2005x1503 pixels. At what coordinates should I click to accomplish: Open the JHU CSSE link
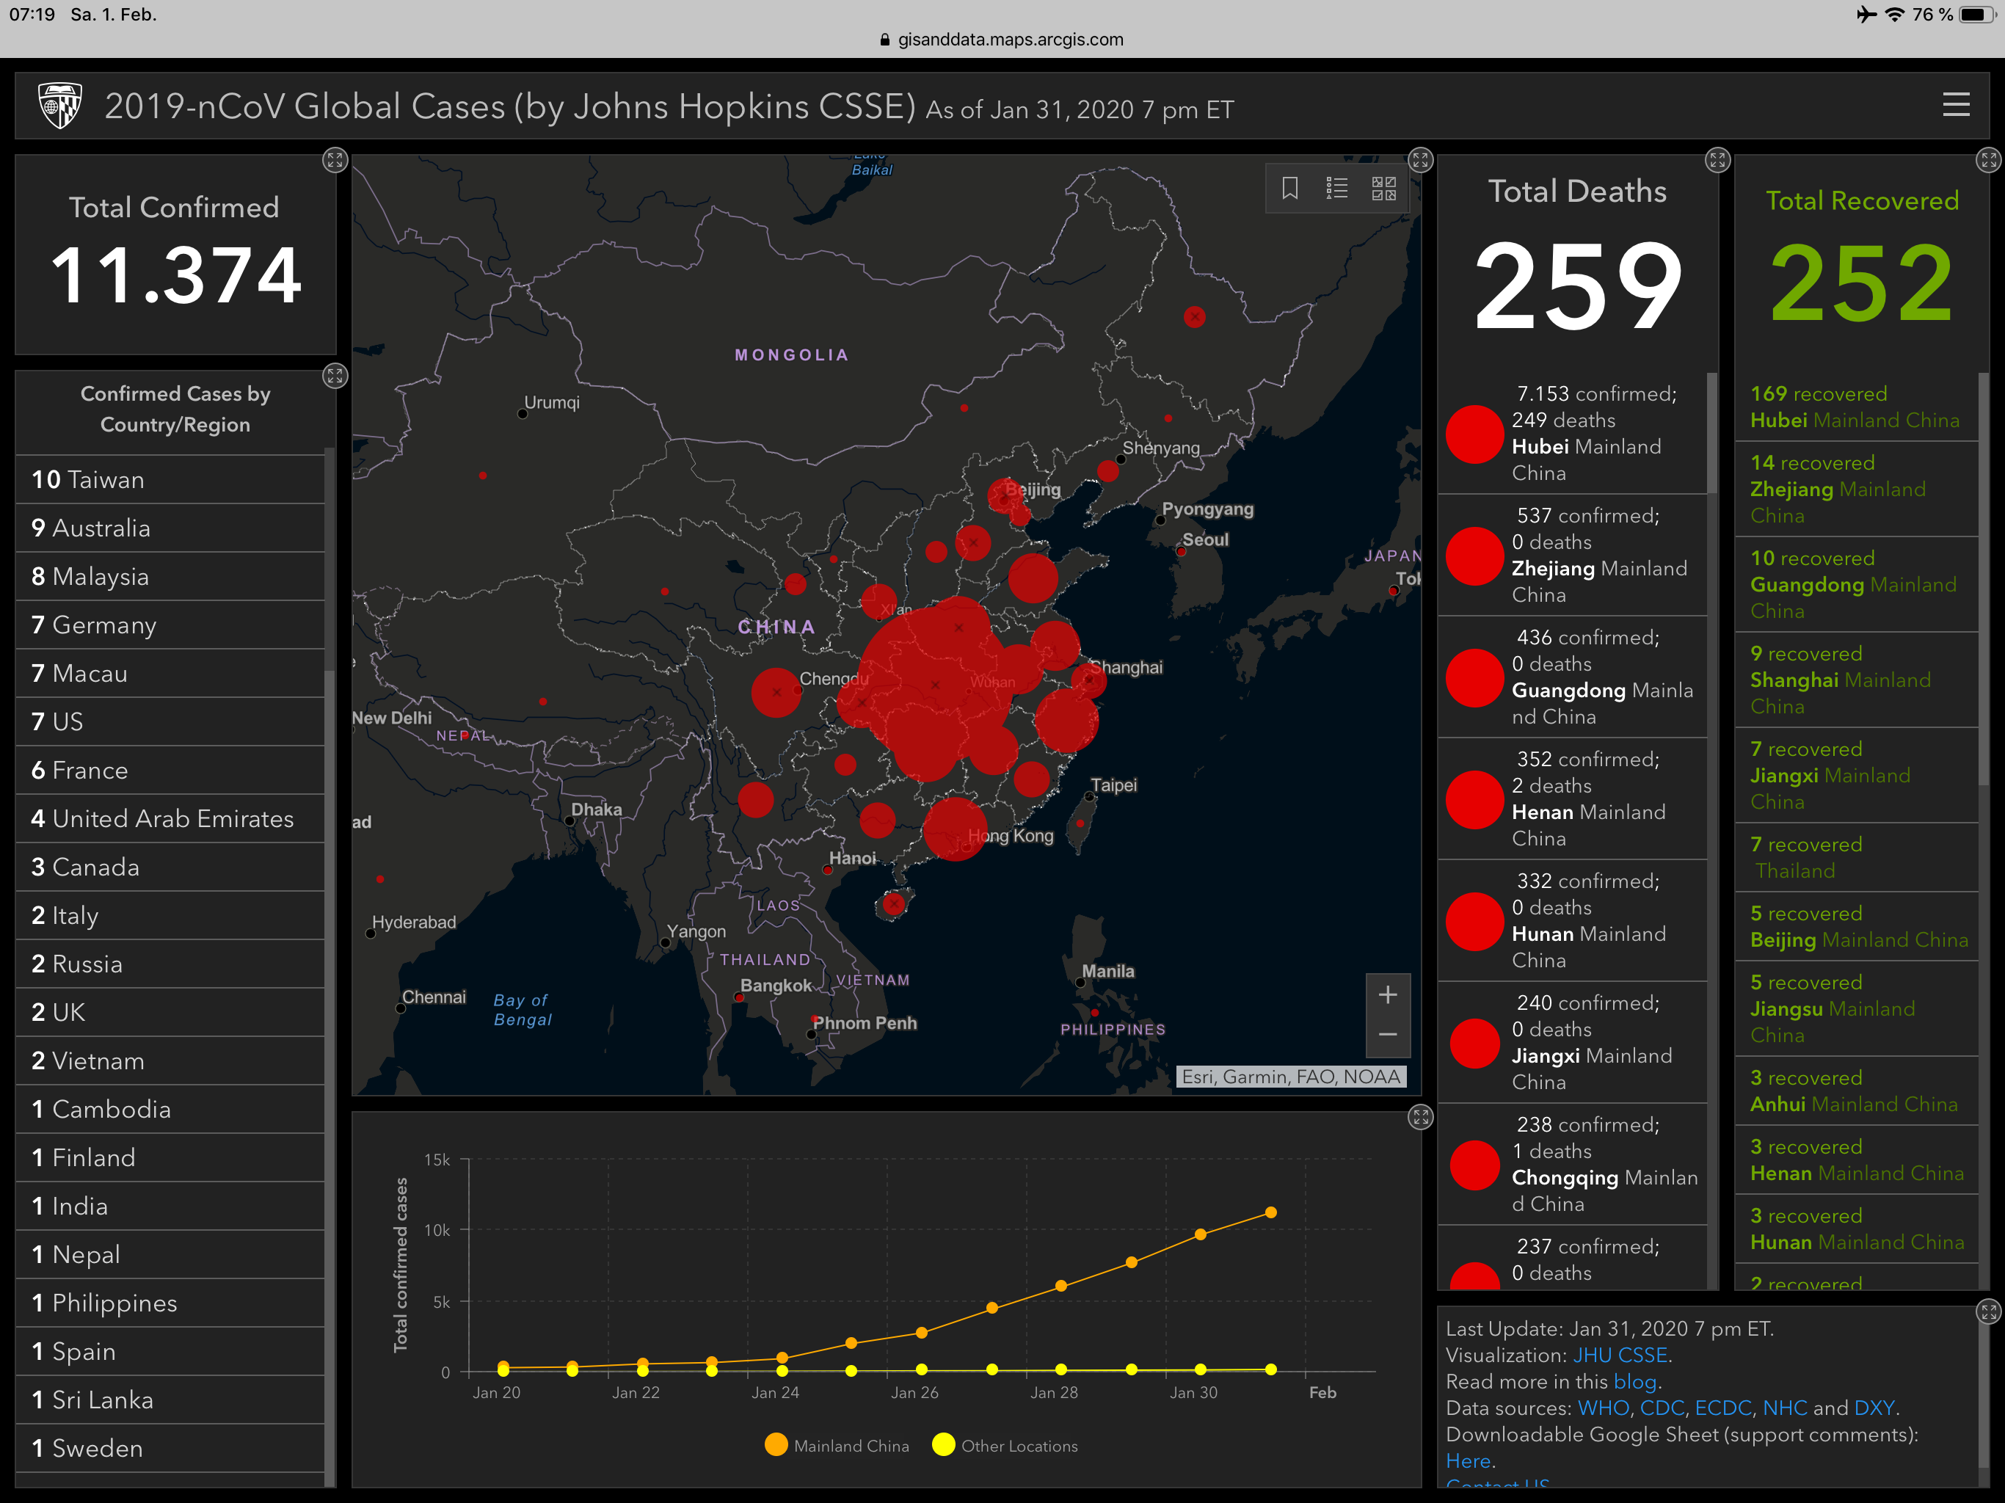click(1620, 1355)
